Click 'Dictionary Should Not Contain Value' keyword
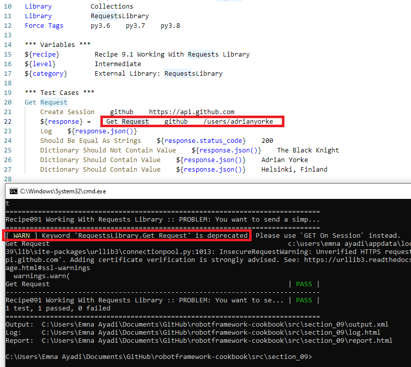Viewport: 411px width, 367px height. pyautogui.click(x=108, y=150)
